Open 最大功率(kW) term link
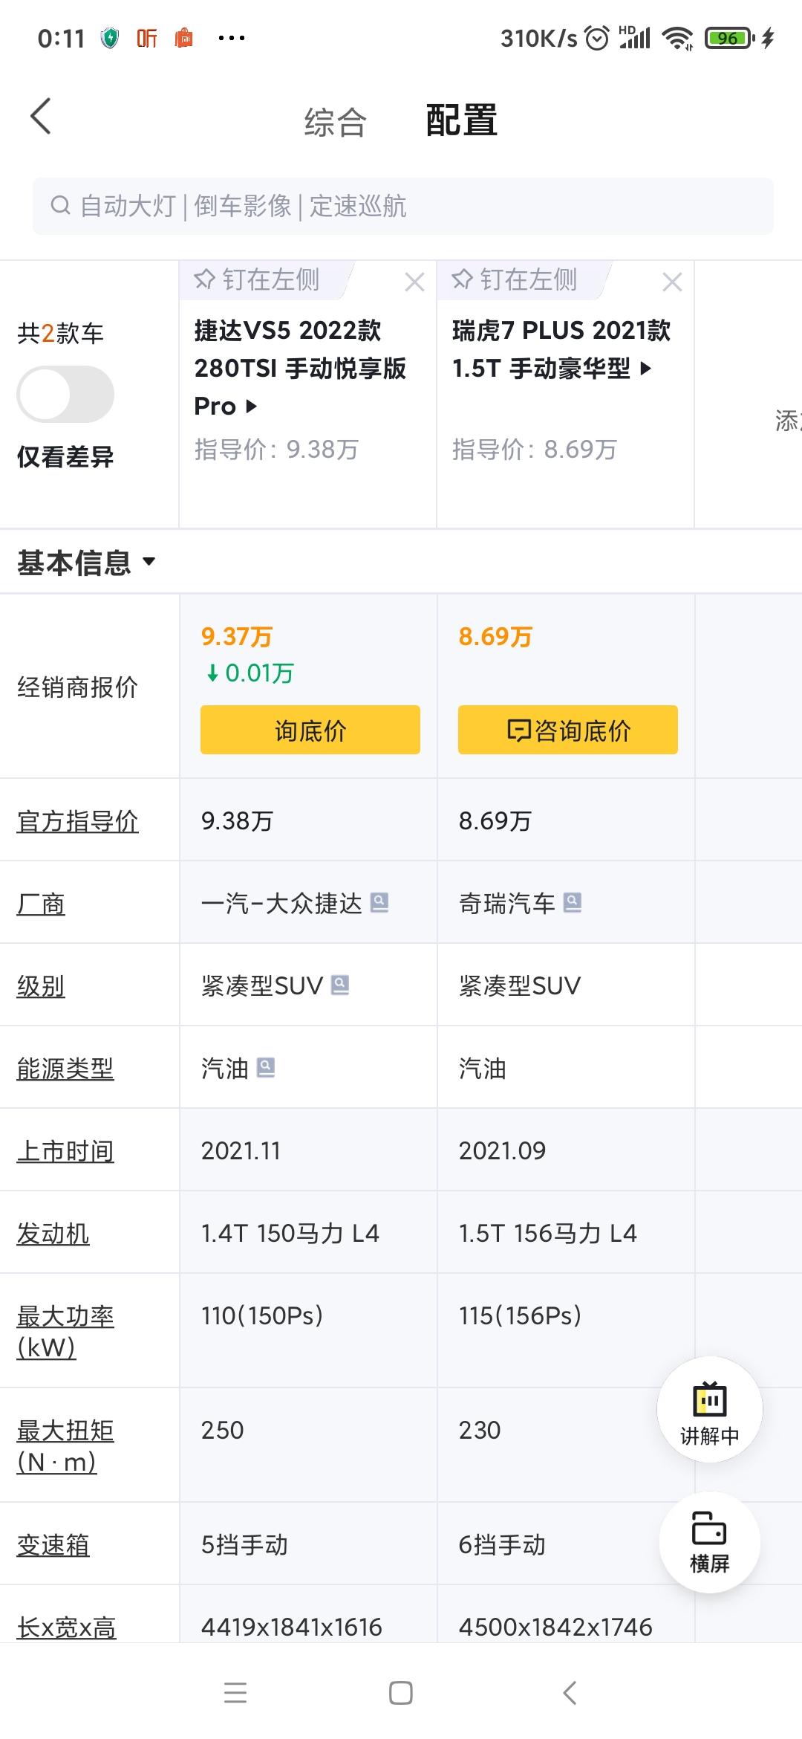Viewport: 802px width, 1739px height. 65,1331
